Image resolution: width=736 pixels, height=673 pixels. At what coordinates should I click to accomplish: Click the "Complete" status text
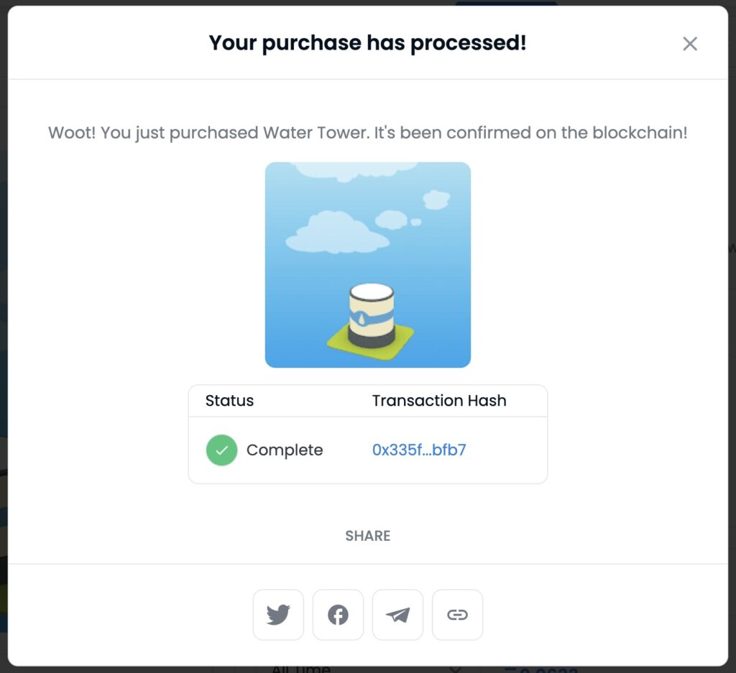(x=285, y=450)
